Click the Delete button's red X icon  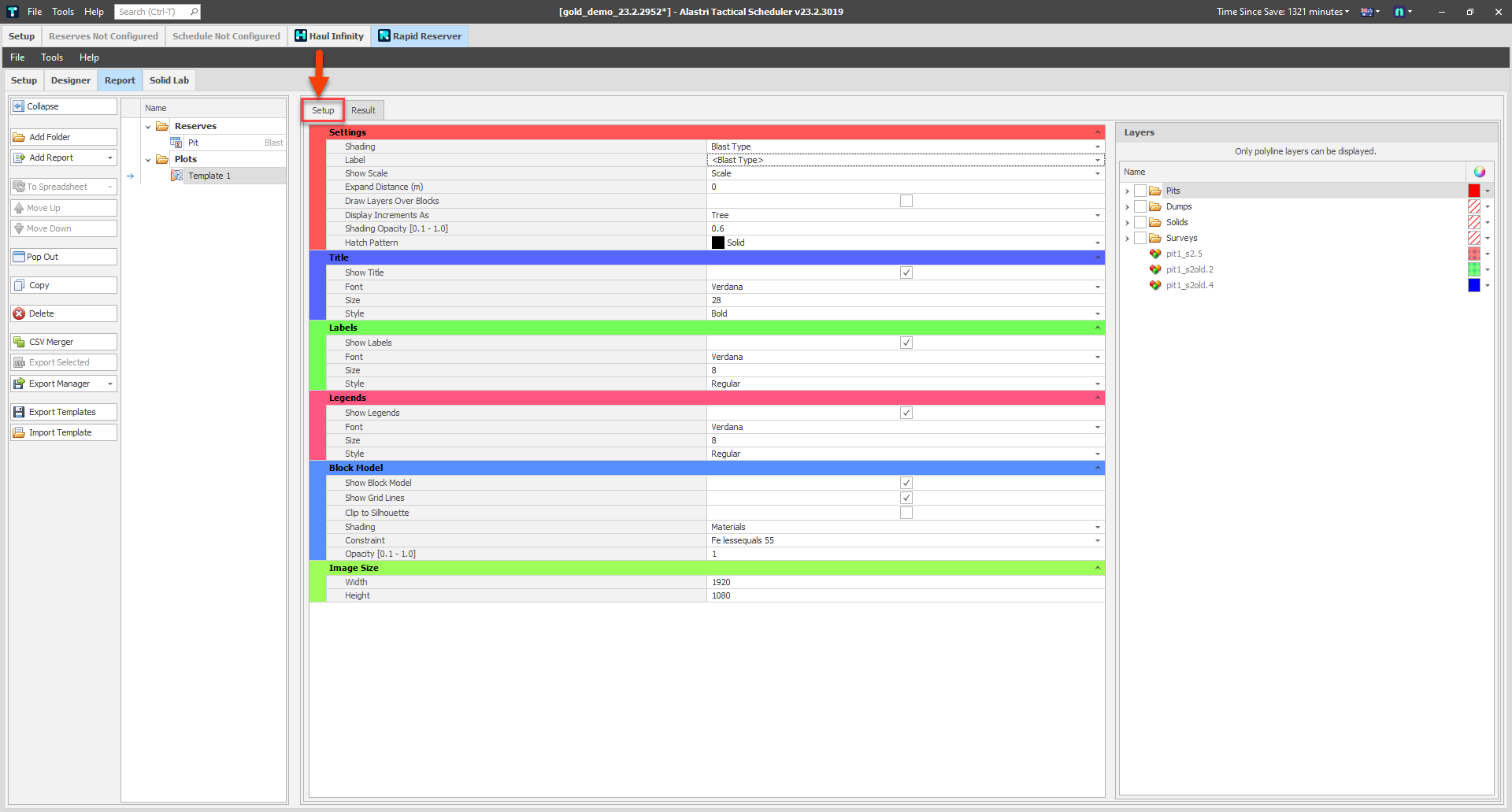pos(19,313)
